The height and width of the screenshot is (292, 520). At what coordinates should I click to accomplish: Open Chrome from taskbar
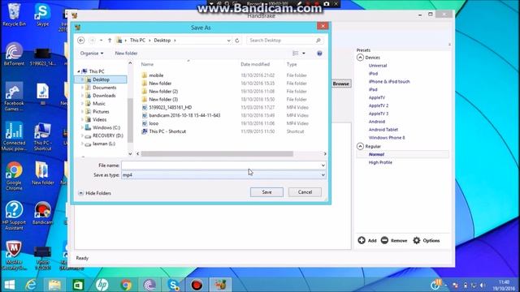(126, 285)
